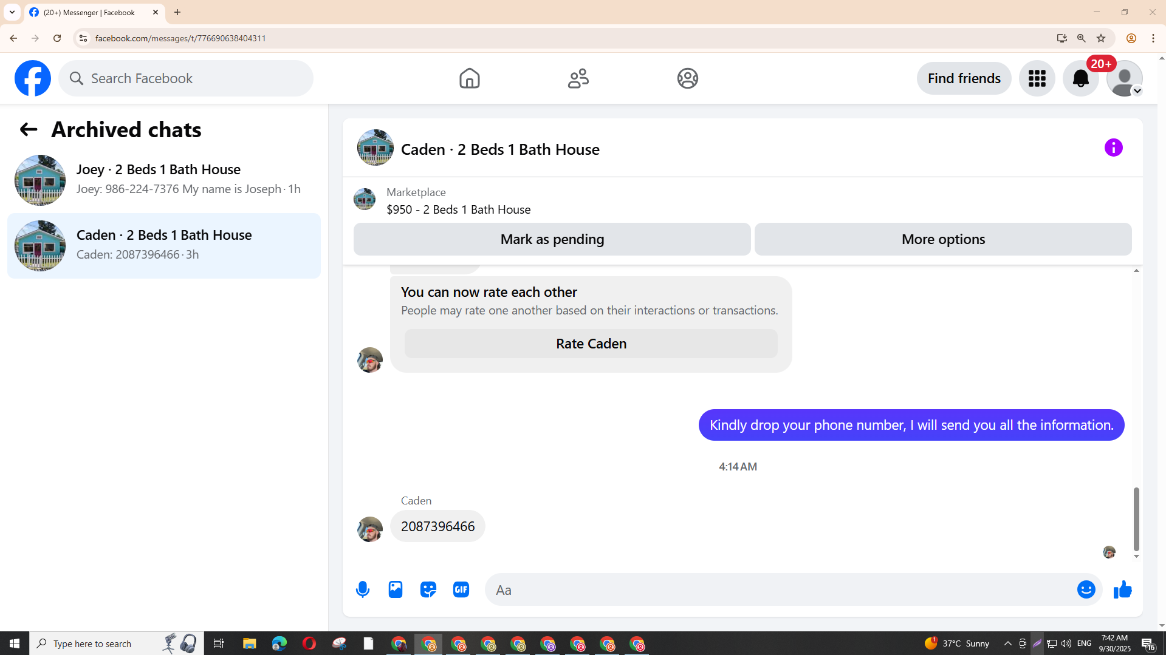The image size is (1166, 655).
Task: Open the Windows notification center
Action: (x=1148, y=643)
